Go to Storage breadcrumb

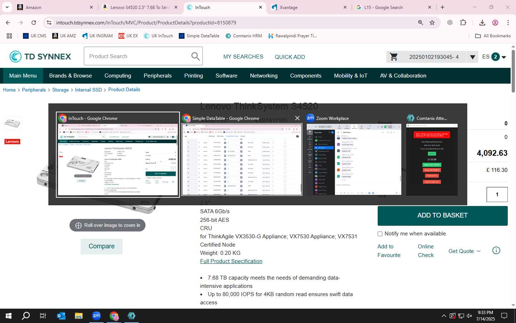point(61,90)
